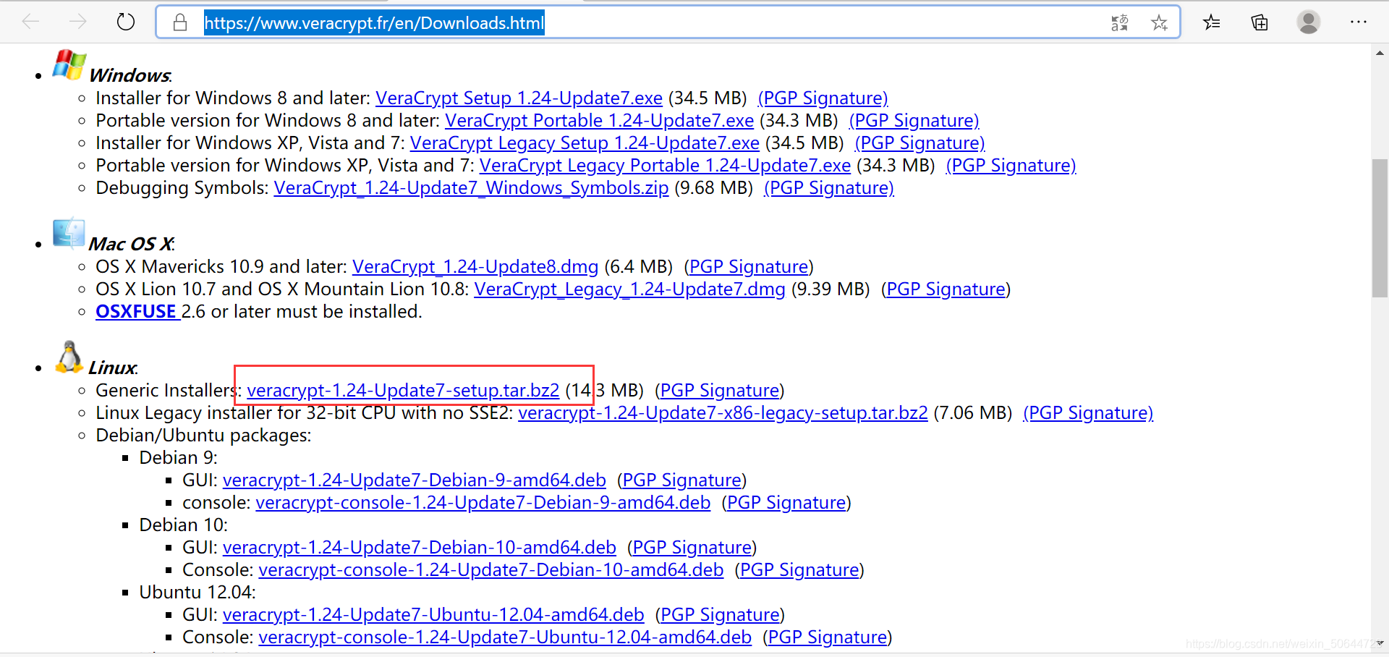The width and height of the screenshot is (1389, 657).
Task: Go back to the previous page
Action: point(30,22)
